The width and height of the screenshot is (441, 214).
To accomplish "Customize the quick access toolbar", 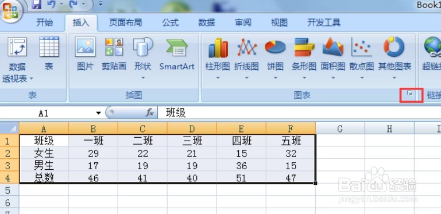I will click(100, 4).
